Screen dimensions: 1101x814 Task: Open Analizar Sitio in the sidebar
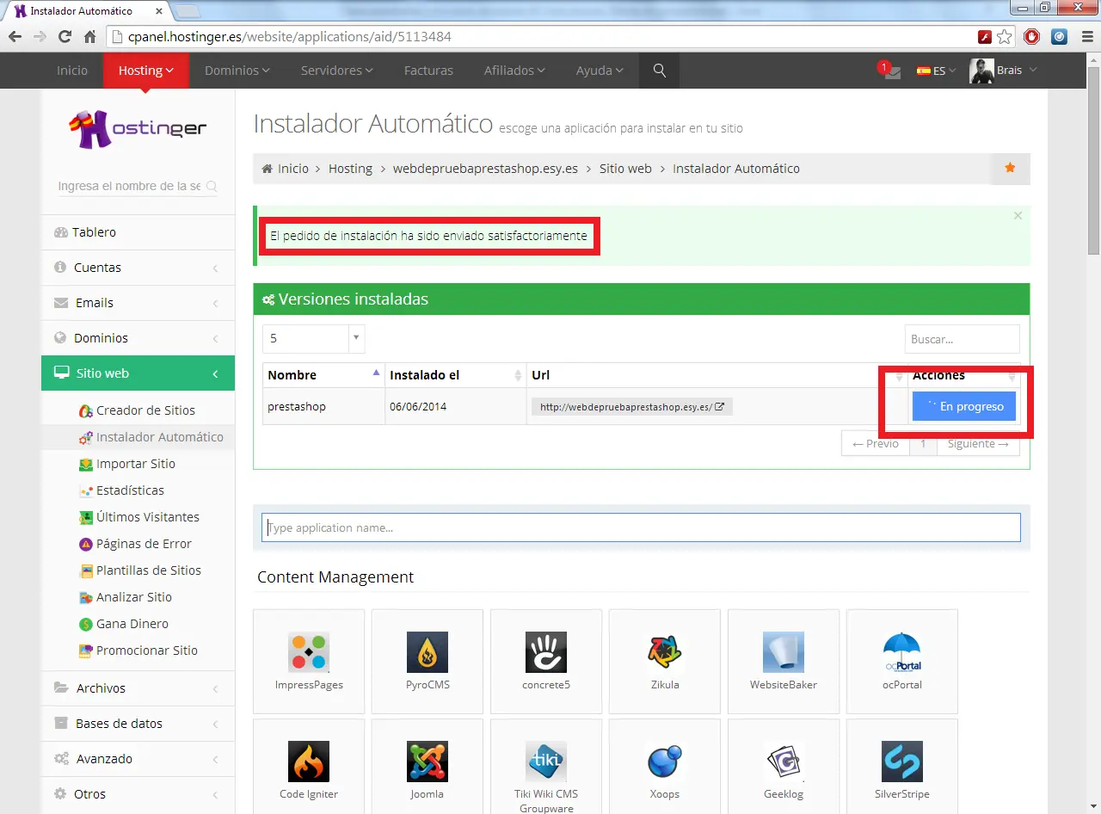[126, 597]
